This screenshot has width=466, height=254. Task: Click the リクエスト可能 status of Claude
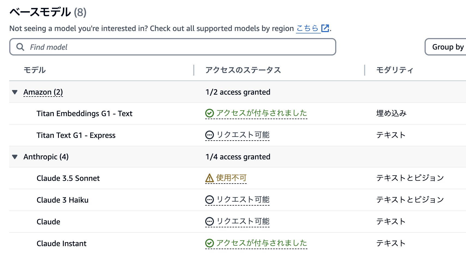pos(242,221)
